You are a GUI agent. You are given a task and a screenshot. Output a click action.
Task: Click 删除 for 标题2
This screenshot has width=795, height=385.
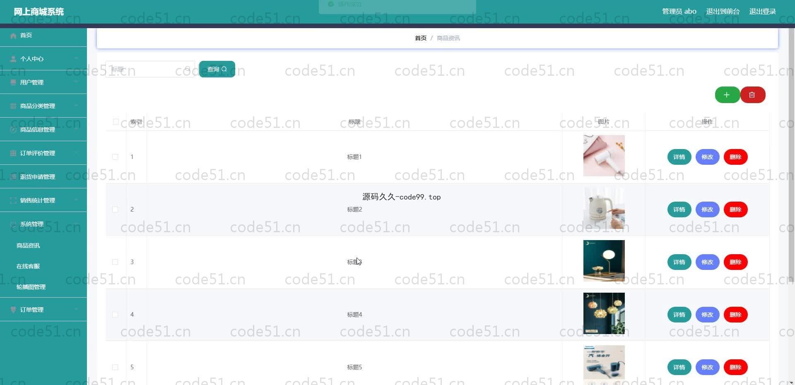pos(735,209)
